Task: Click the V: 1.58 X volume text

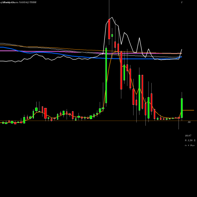Action: click(190, 140)
